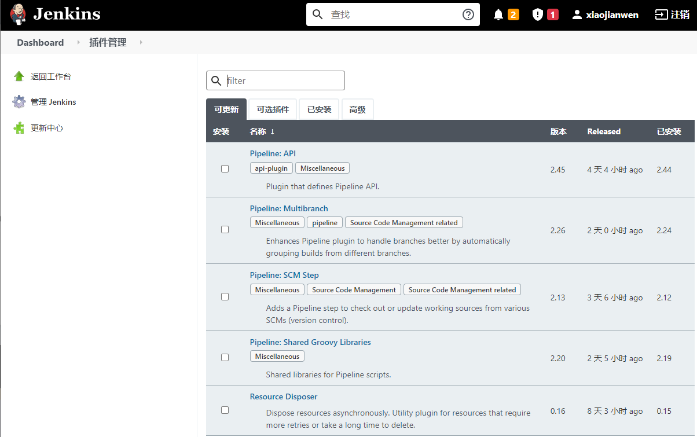Click the red security badge 1
697x437 pixels.
coord(553,15)
